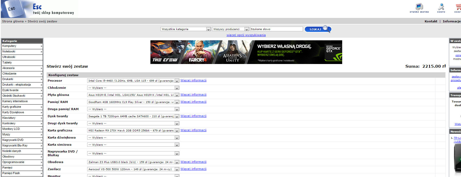Open the Drugi dysk twardy dropdown
Image resolution: width=461 pixels, height=177 pixels.
[133, 123]
